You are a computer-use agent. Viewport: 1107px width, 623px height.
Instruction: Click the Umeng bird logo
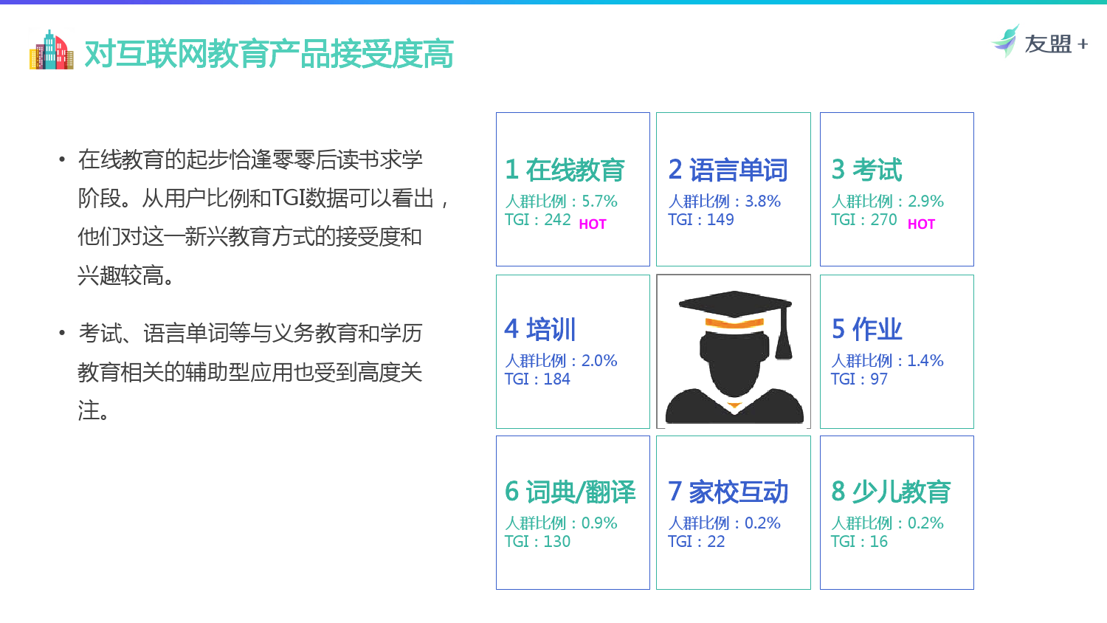(x=1005, y=41)
